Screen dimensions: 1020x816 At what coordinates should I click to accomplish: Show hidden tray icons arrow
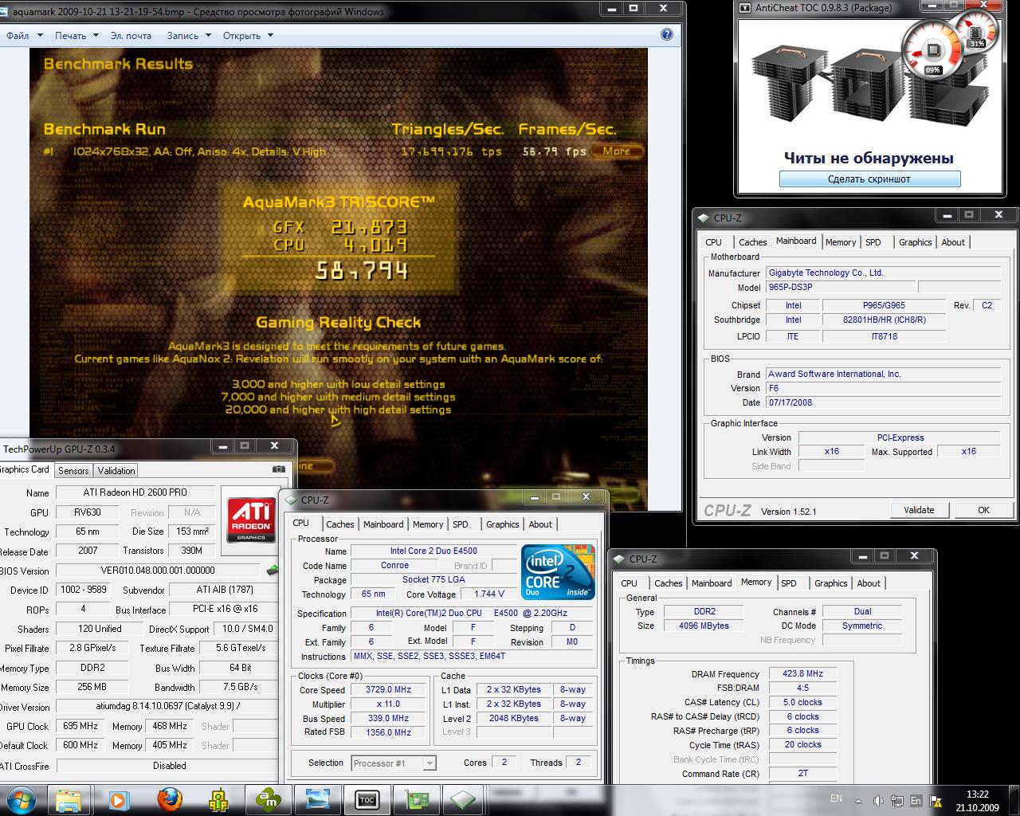(859, 800)
